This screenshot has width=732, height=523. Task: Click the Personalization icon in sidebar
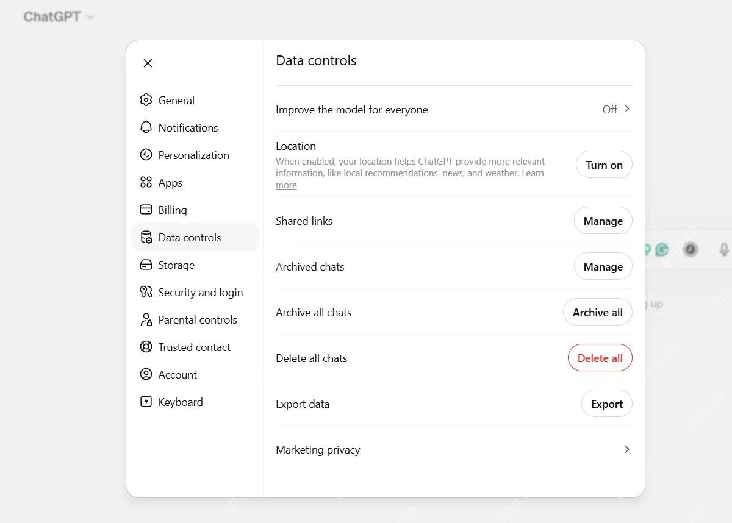[146, 155]
